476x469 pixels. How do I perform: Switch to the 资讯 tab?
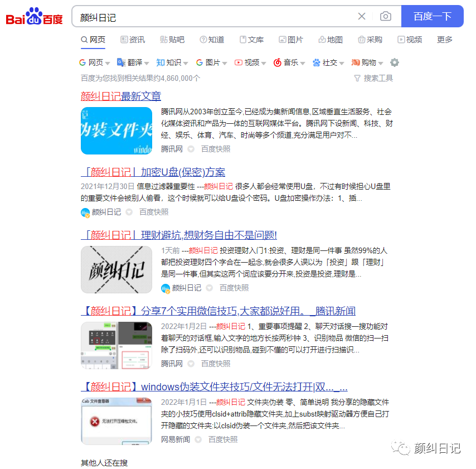pyautogui.click(x=133, y=40)
